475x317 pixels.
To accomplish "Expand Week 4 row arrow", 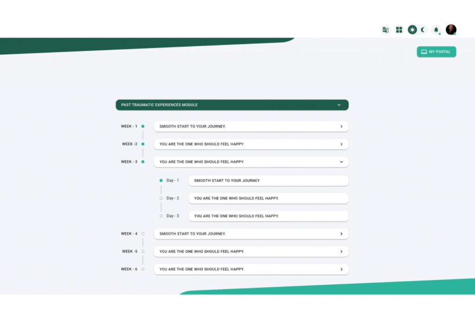I will (x=341, y=233).
